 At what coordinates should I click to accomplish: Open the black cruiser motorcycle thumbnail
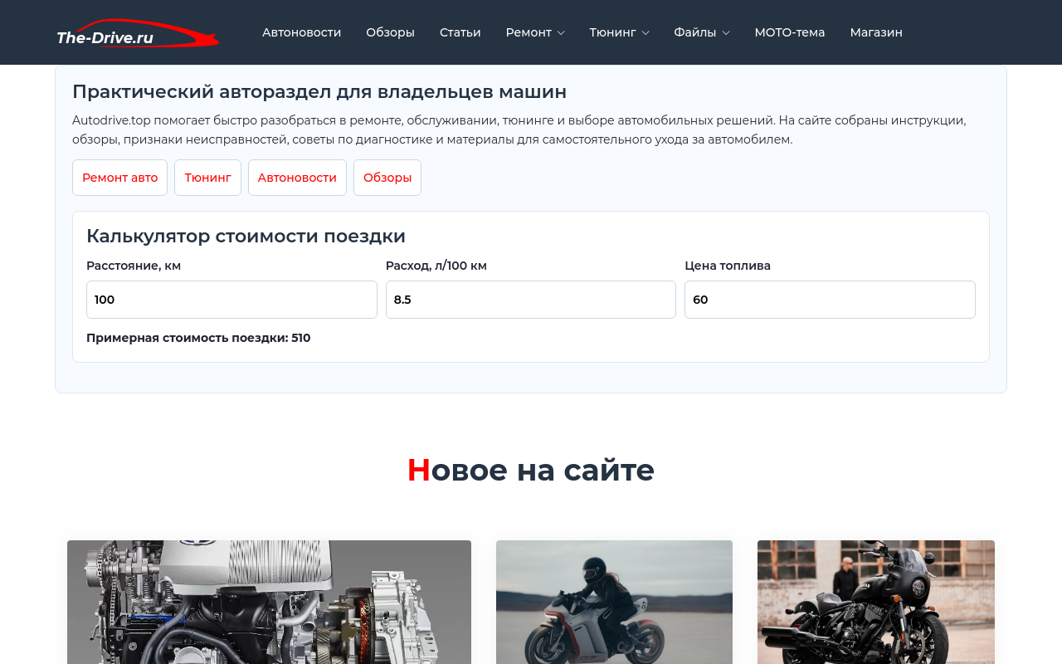(x=876, y=602)
